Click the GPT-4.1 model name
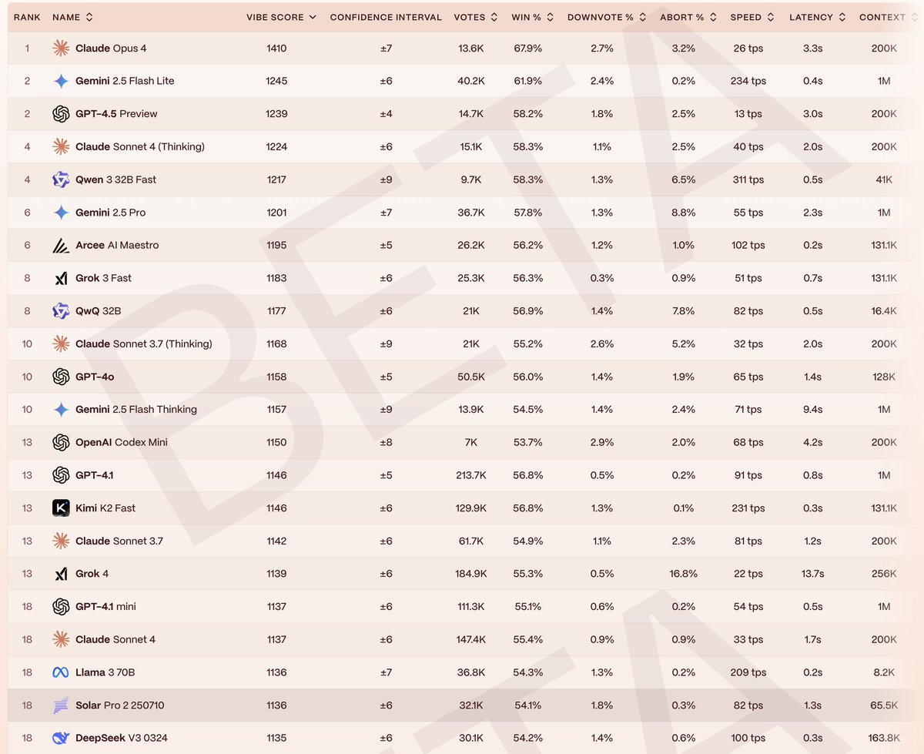924x754 pixels. (x=94, y=475)
